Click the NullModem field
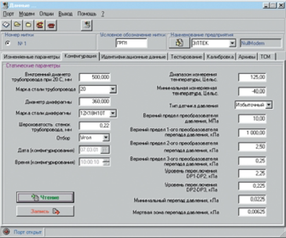 pos(261,43)
